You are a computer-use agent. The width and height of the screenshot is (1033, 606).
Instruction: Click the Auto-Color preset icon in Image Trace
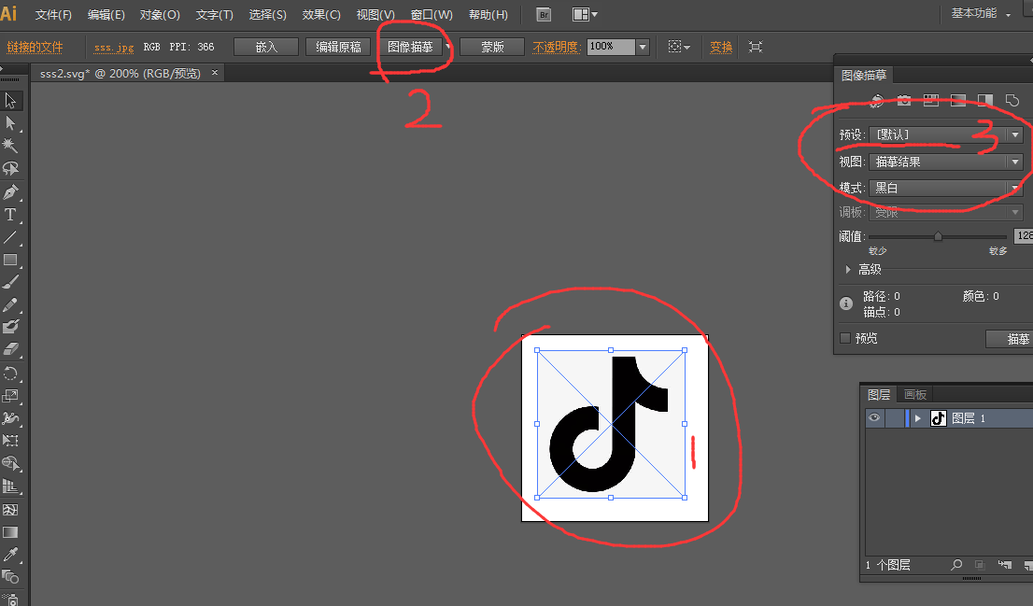pyautogui.click(x=877, y=100)
